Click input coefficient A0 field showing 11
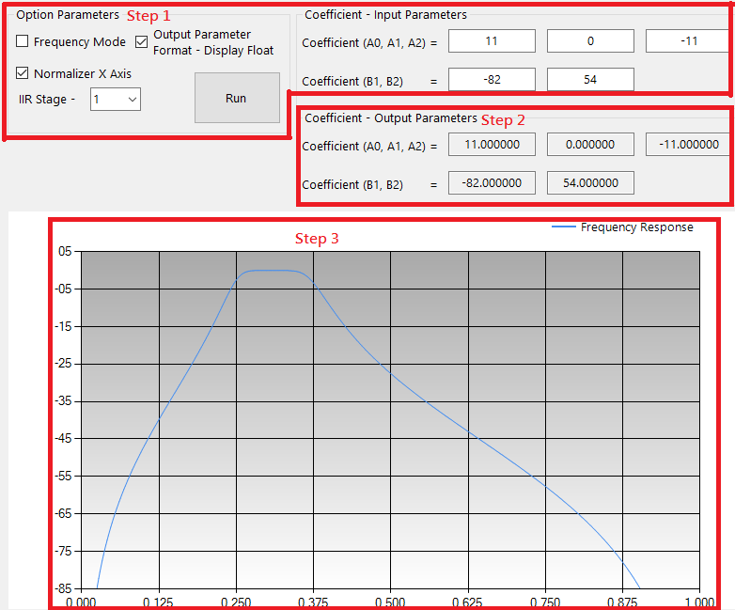 (492, 41)
